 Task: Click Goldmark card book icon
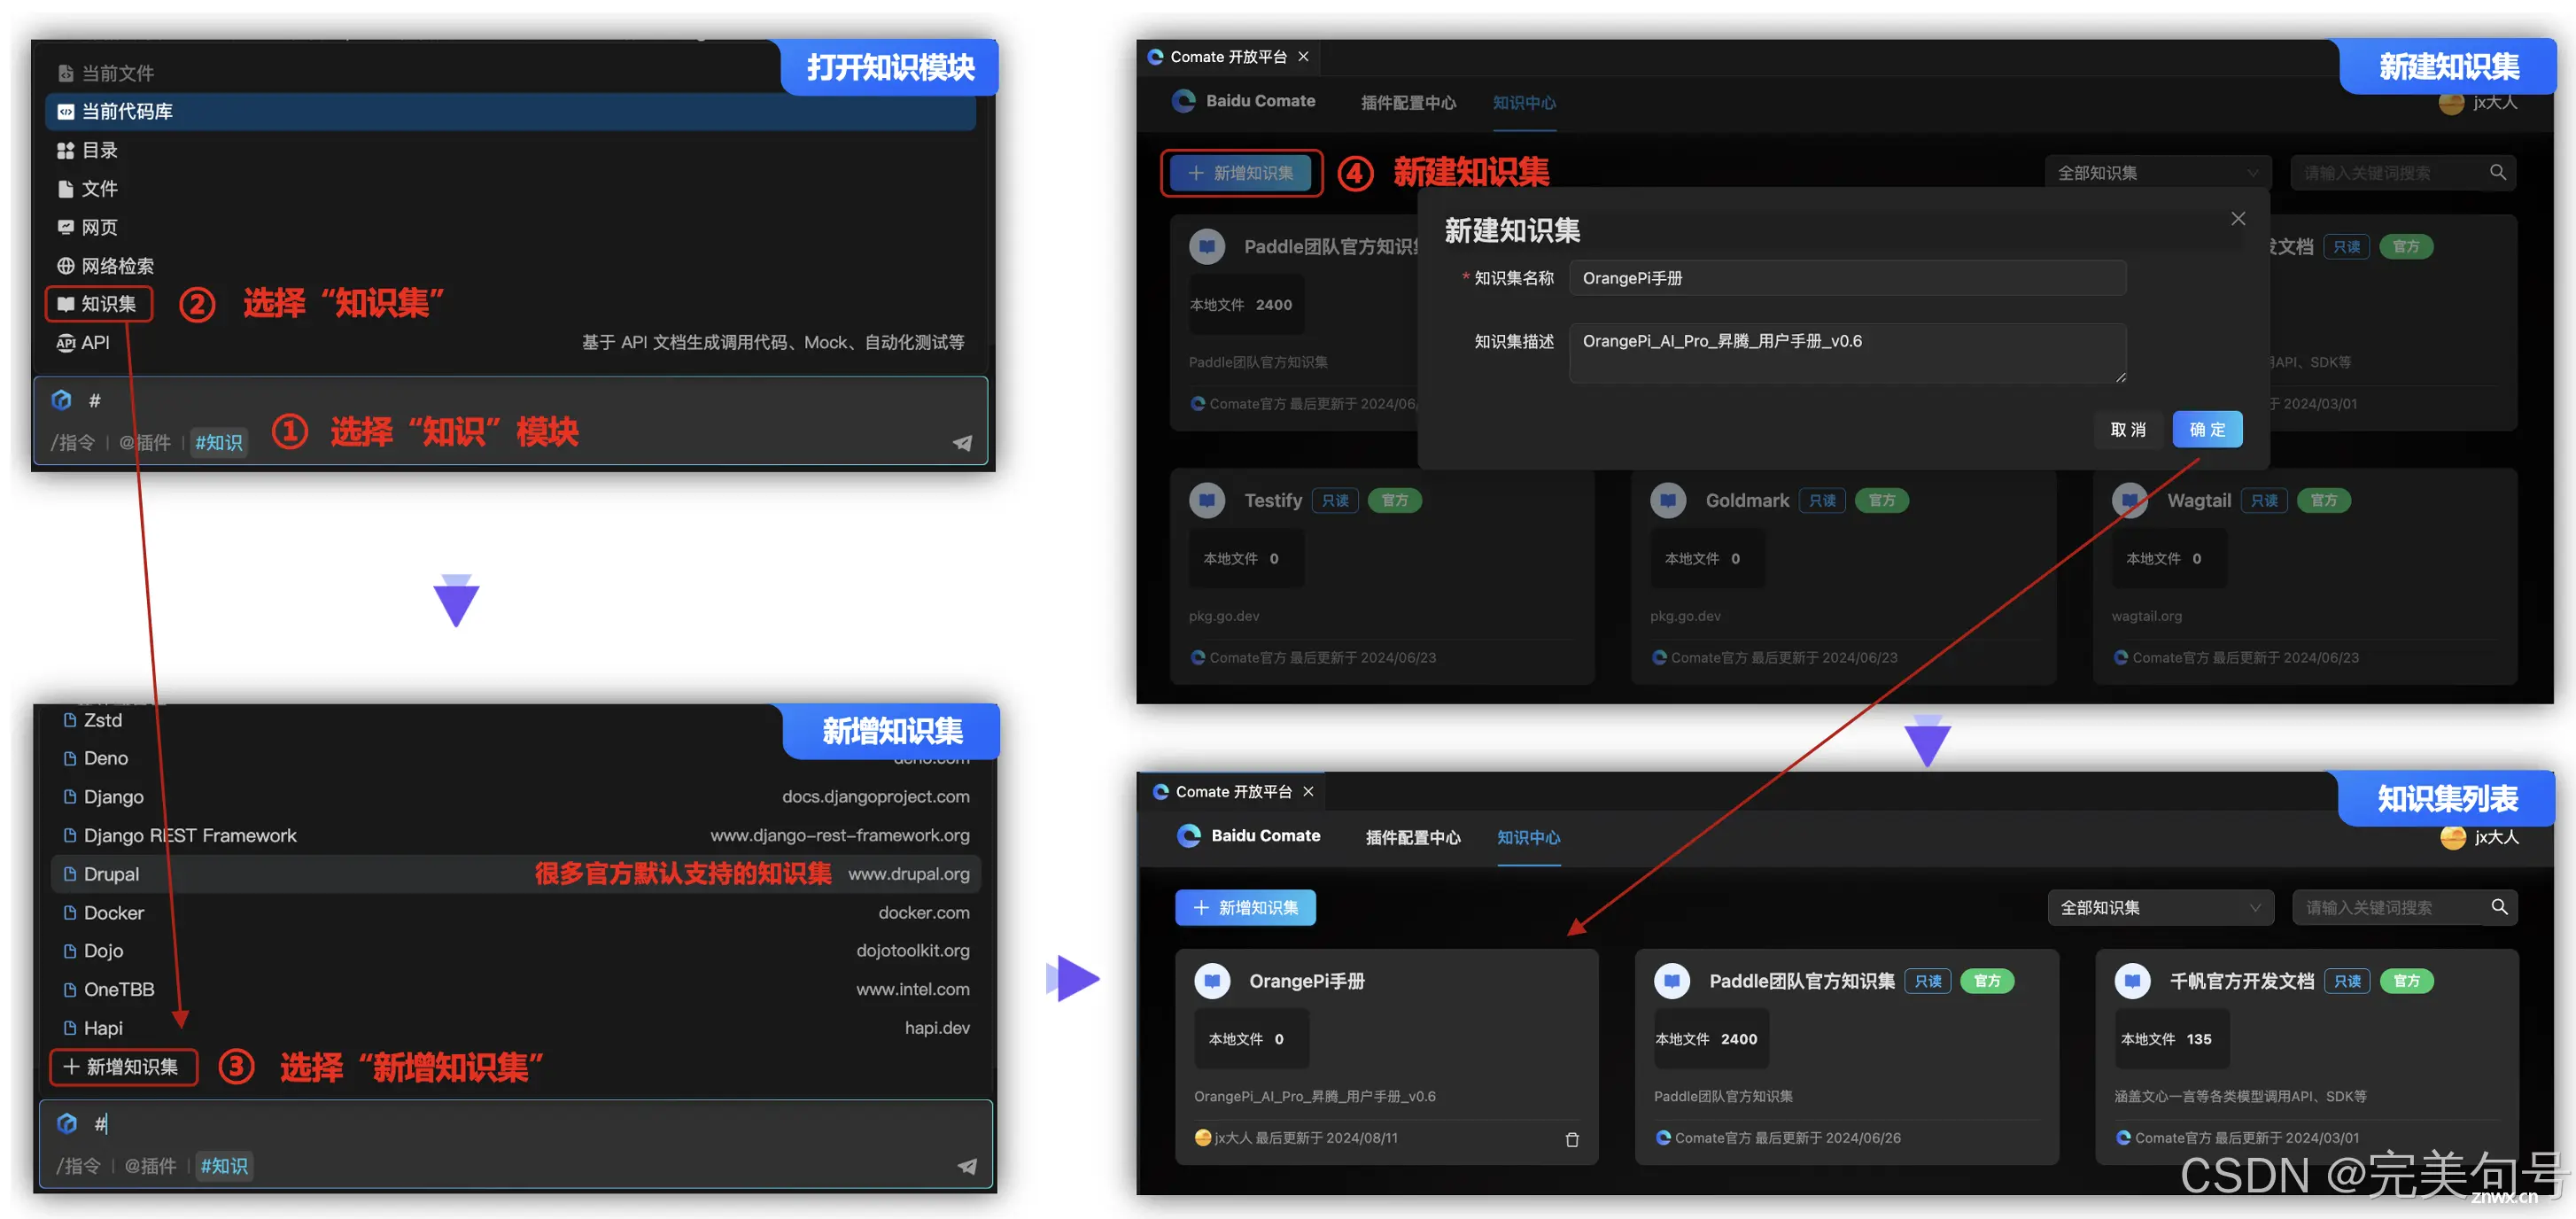click(1668, 500)
